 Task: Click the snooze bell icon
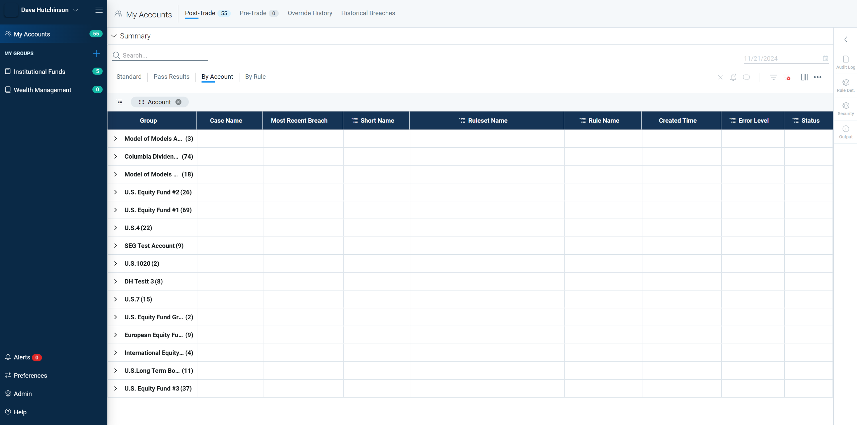733,77
